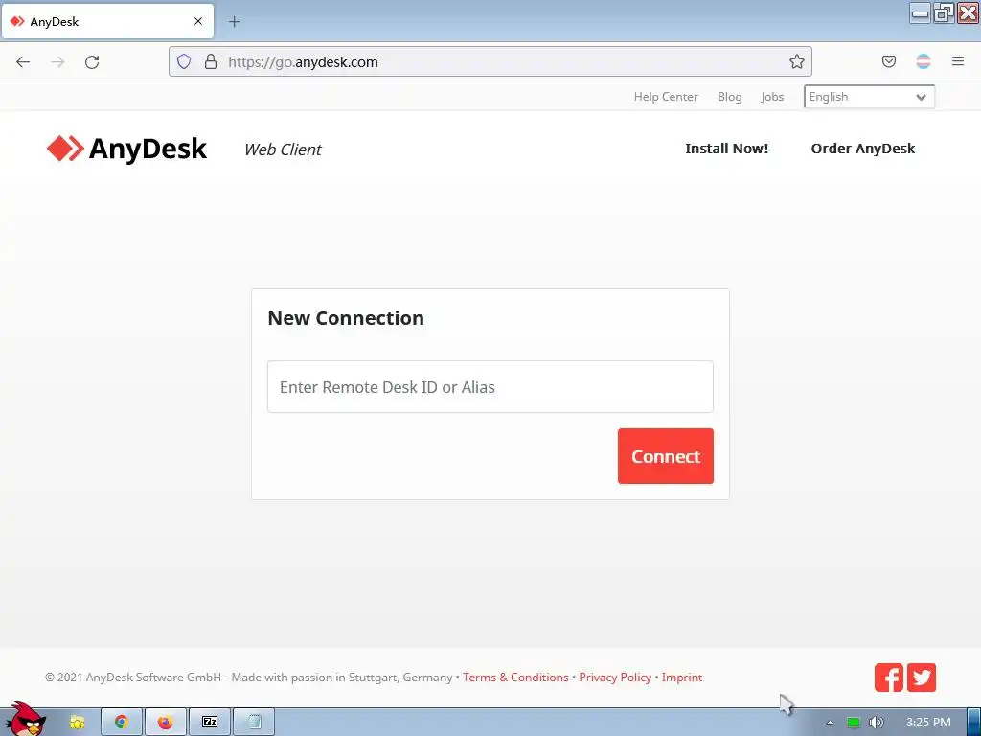Switch to Firefox in the taskbar

(165, 723)
